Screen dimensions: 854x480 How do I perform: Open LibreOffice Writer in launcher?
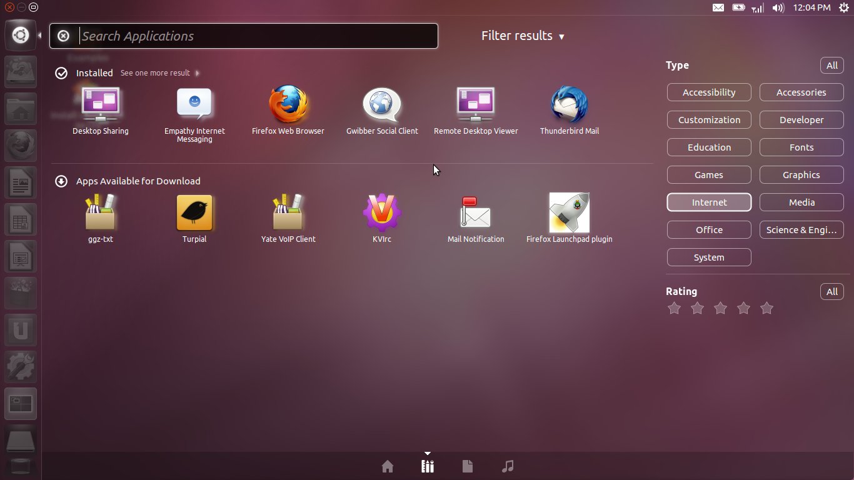tap(21, 183)
